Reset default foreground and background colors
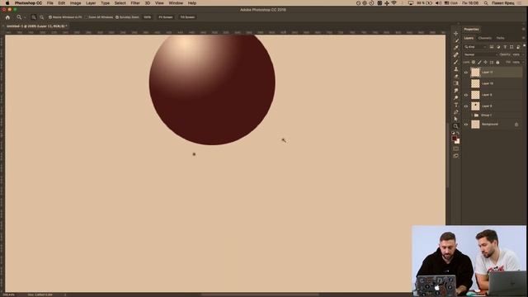Image resolution: width=528 pixels, height=297 pixels. tap(453, 133)
